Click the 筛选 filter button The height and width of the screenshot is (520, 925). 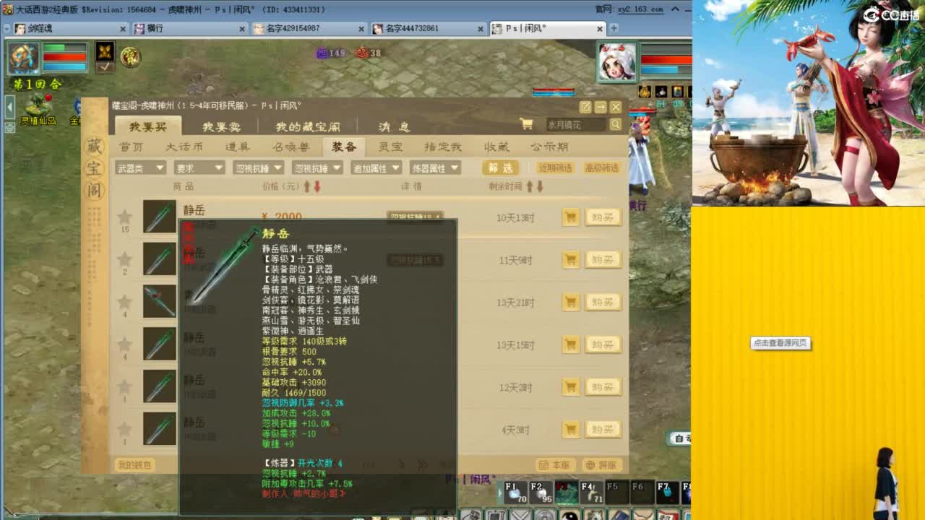(499, 168)
